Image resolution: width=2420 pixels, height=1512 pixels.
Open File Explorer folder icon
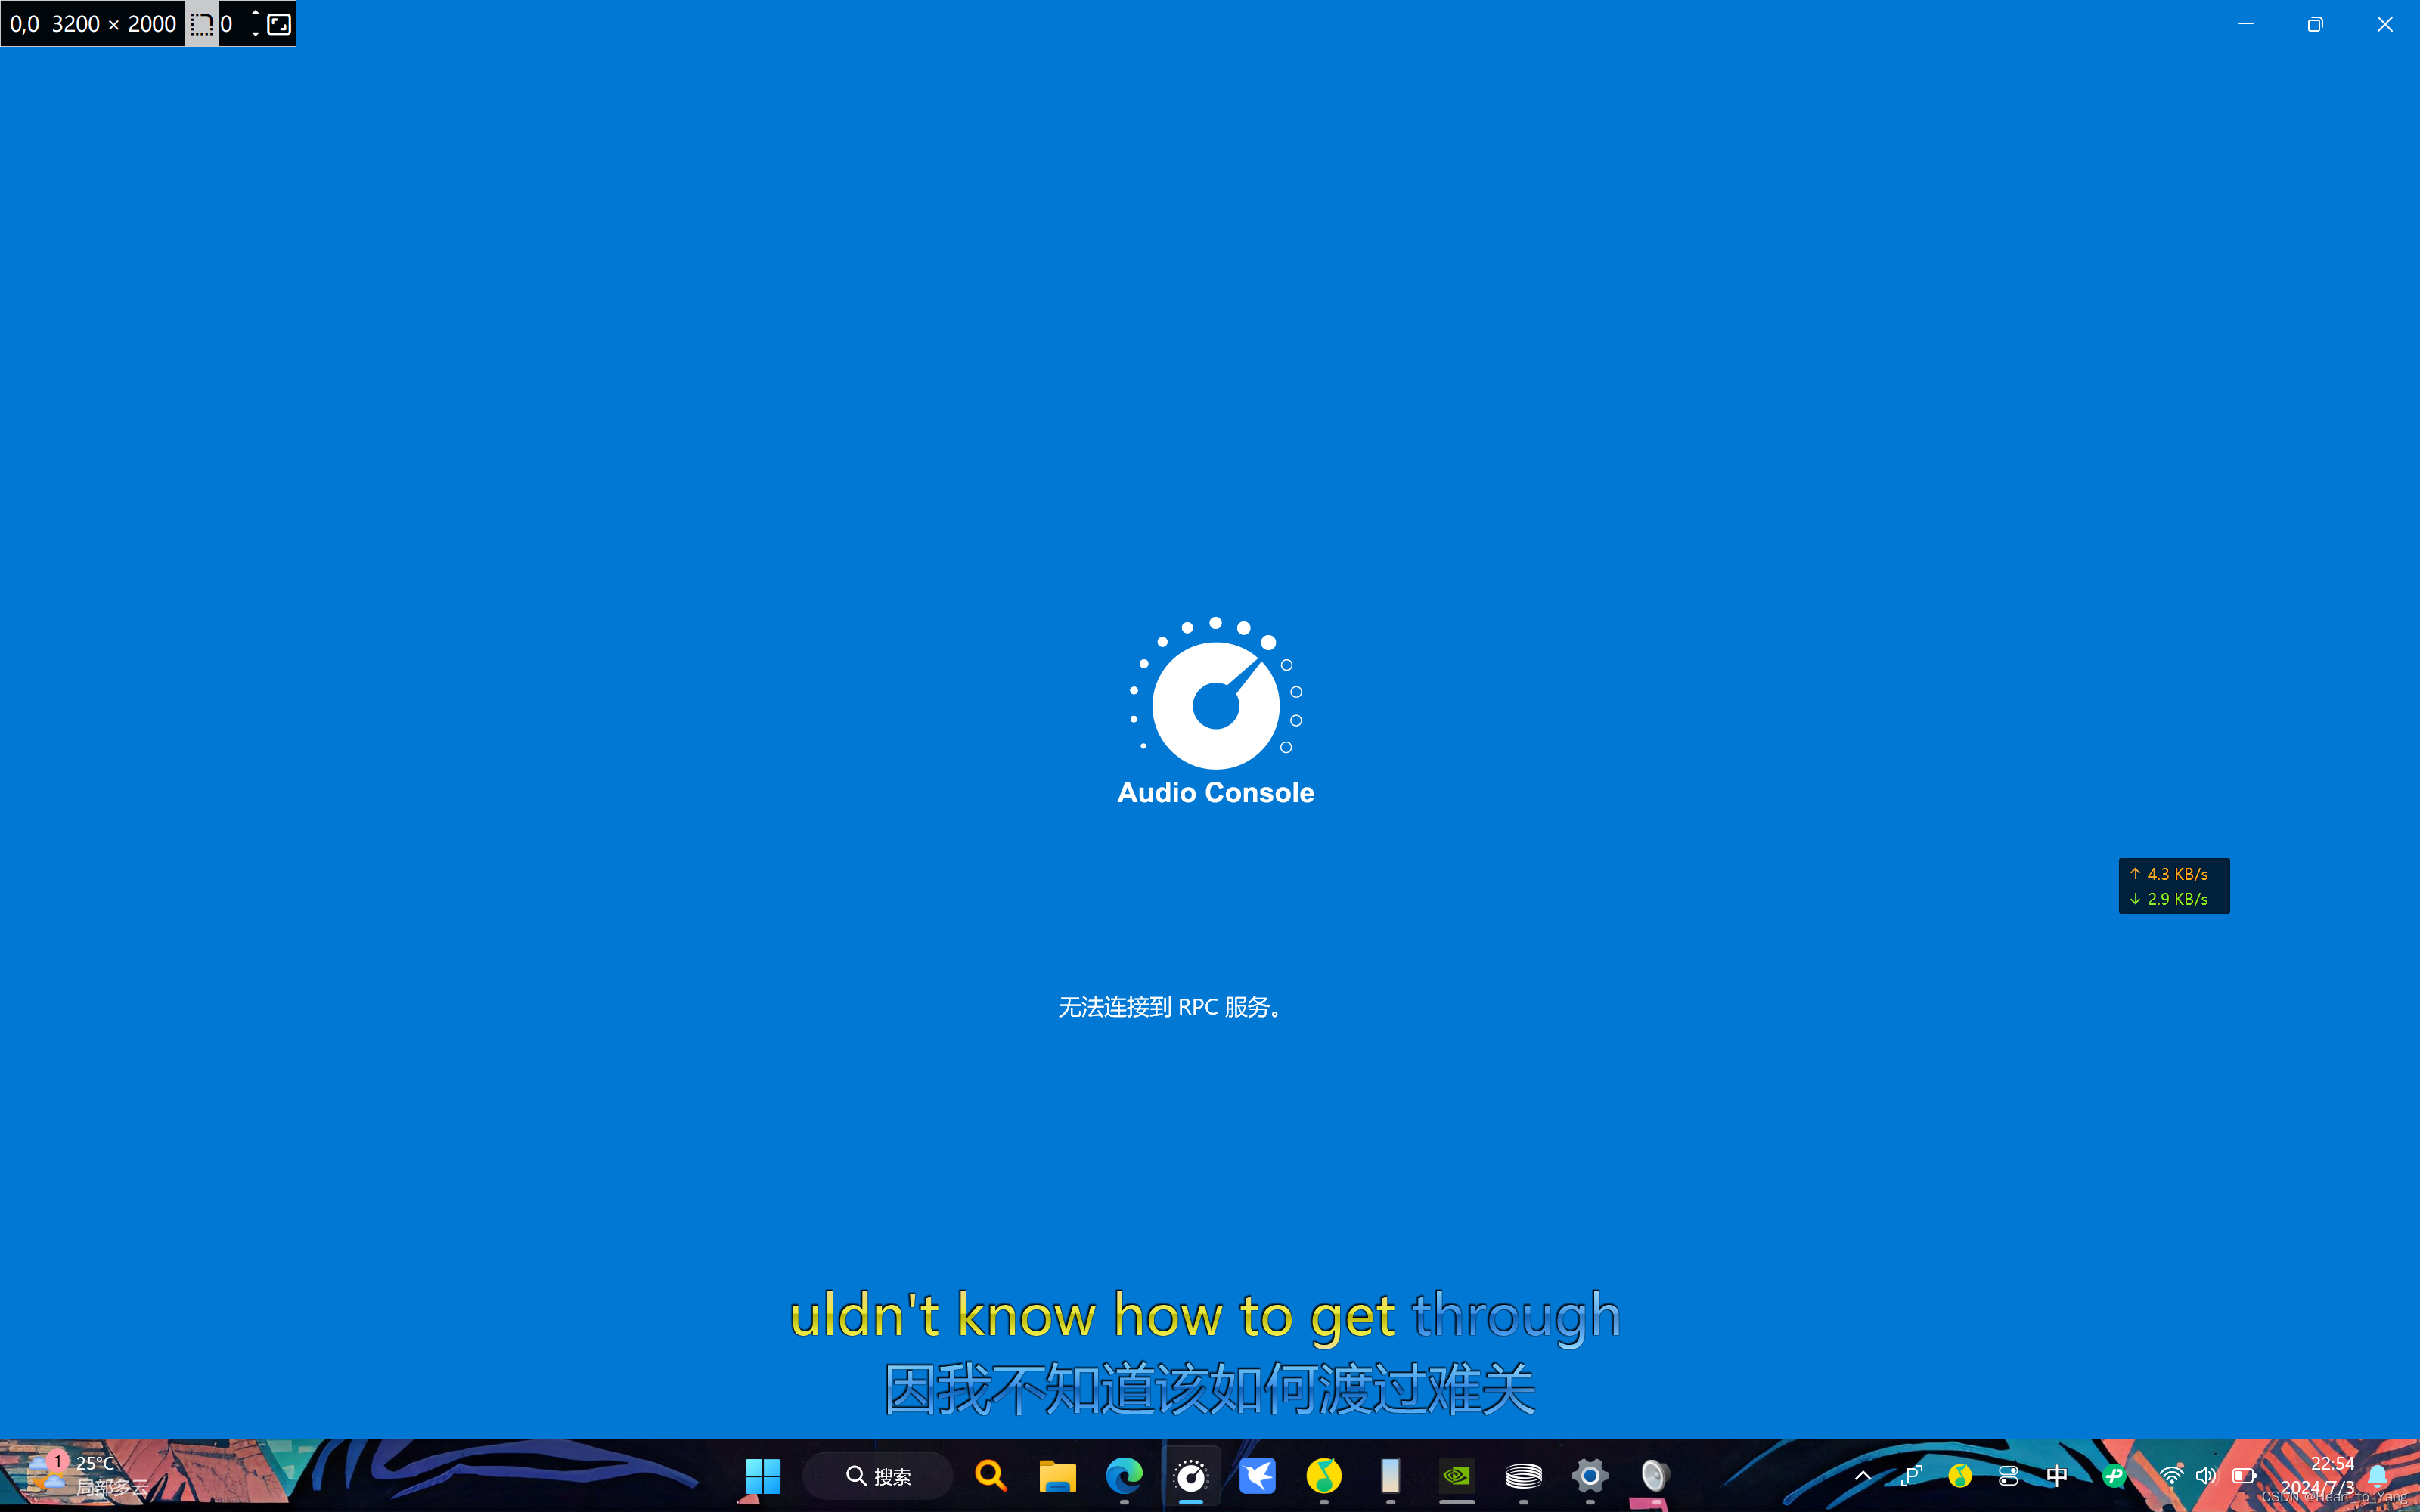pos(1057,1475)
